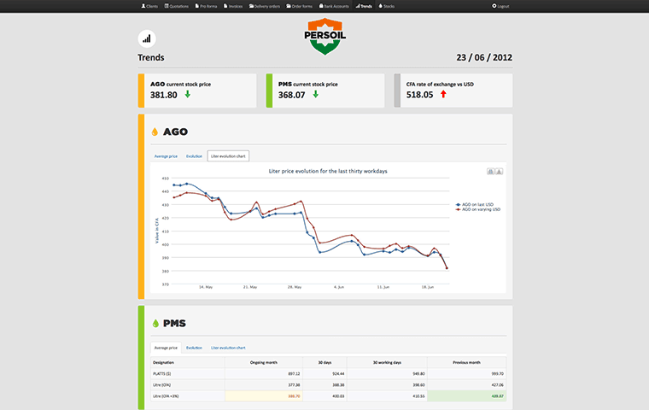This screenshot has width=649, height=410.
Task: Select AGO Liter evolution chart tab
Action: pyautogui.click(x=228, y=156)
